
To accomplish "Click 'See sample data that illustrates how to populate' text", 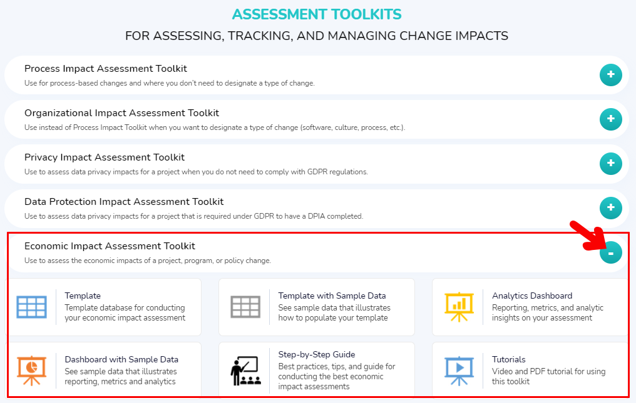I will pyautogui.click(x=335, y=312).
